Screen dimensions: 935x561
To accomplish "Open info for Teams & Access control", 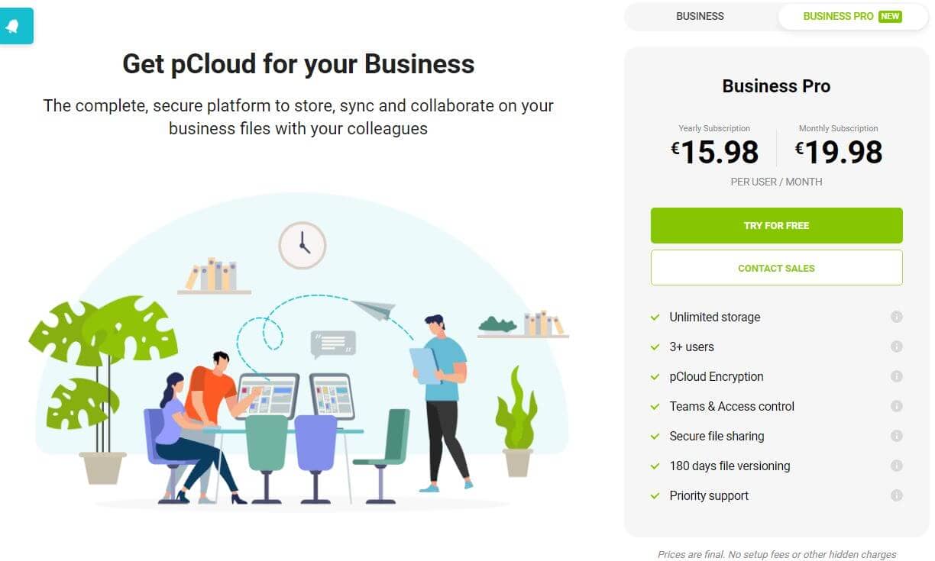I will [x=898, y=406].
